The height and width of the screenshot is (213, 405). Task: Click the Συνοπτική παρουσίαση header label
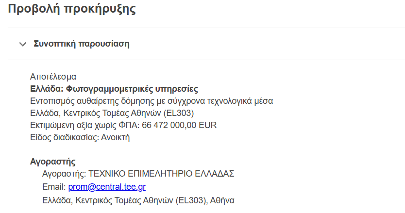[81, 44]
